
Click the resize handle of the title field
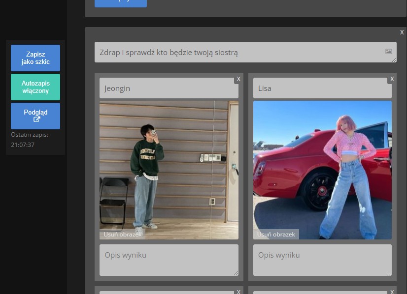point(394,60)
